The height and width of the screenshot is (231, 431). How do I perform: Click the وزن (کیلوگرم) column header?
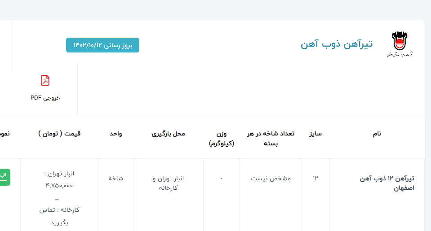tap(221, 139)
